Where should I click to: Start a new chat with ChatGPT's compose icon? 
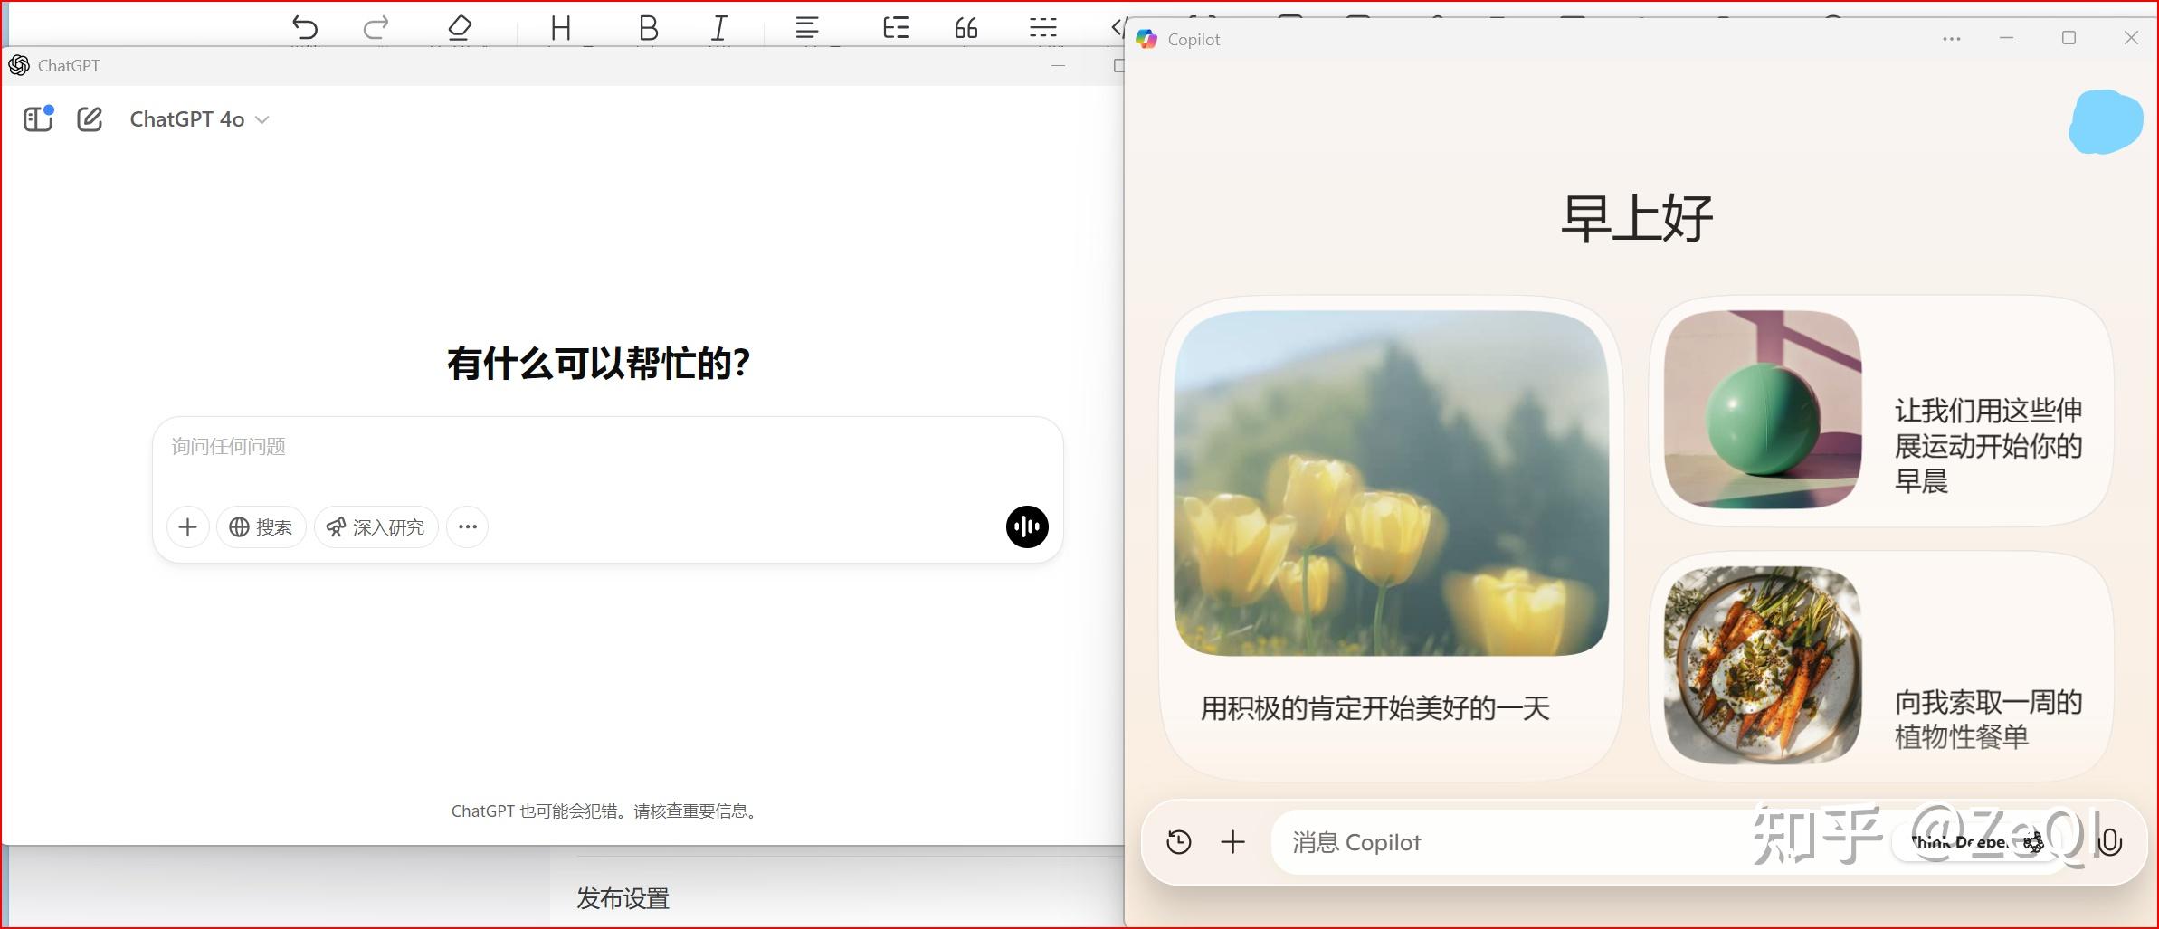[x=90, y=118]
